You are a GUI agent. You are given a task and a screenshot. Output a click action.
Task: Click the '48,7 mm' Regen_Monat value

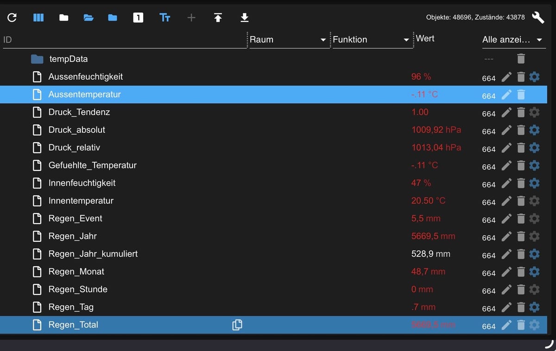pos(428,272)
